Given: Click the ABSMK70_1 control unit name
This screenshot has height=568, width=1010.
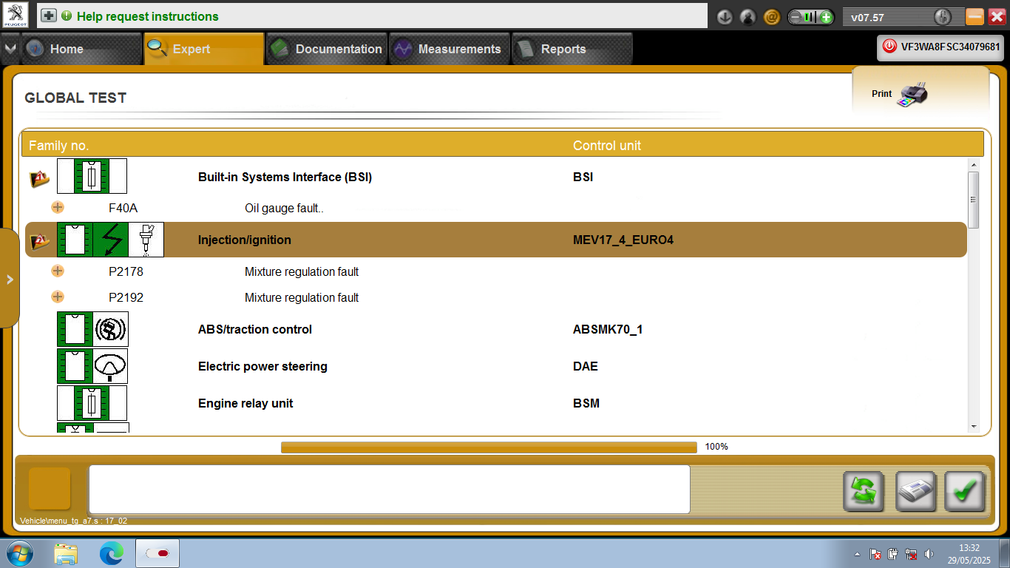Looking at the screenshot, I should coord(608,330).
